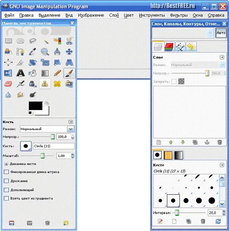The height and width of the screenshot is (231, 229).
Task: Expand Динамика кисти section
Action: pos(6,164)
